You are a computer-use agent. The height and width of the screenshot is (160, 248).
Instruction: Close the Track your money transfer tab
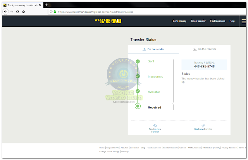click(40, 5)
